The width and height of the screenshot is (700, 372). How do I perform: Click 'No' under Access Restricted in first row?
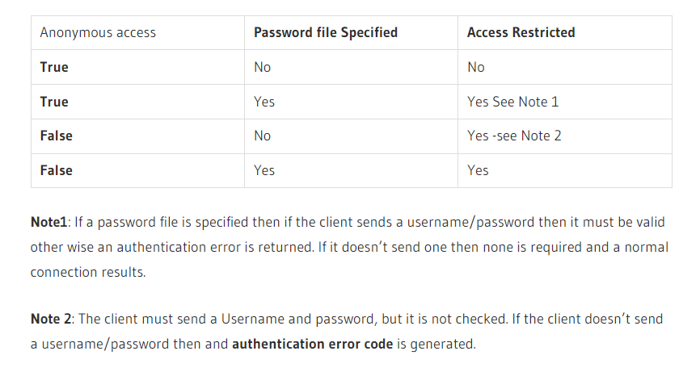coord(475,67)
